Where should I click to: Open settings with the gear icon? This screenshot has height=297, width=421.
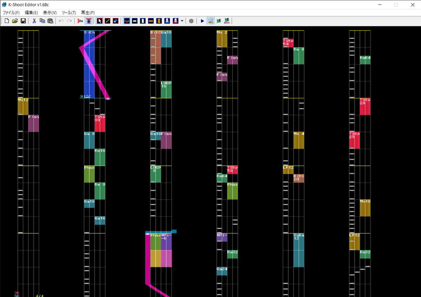[191, 21]
